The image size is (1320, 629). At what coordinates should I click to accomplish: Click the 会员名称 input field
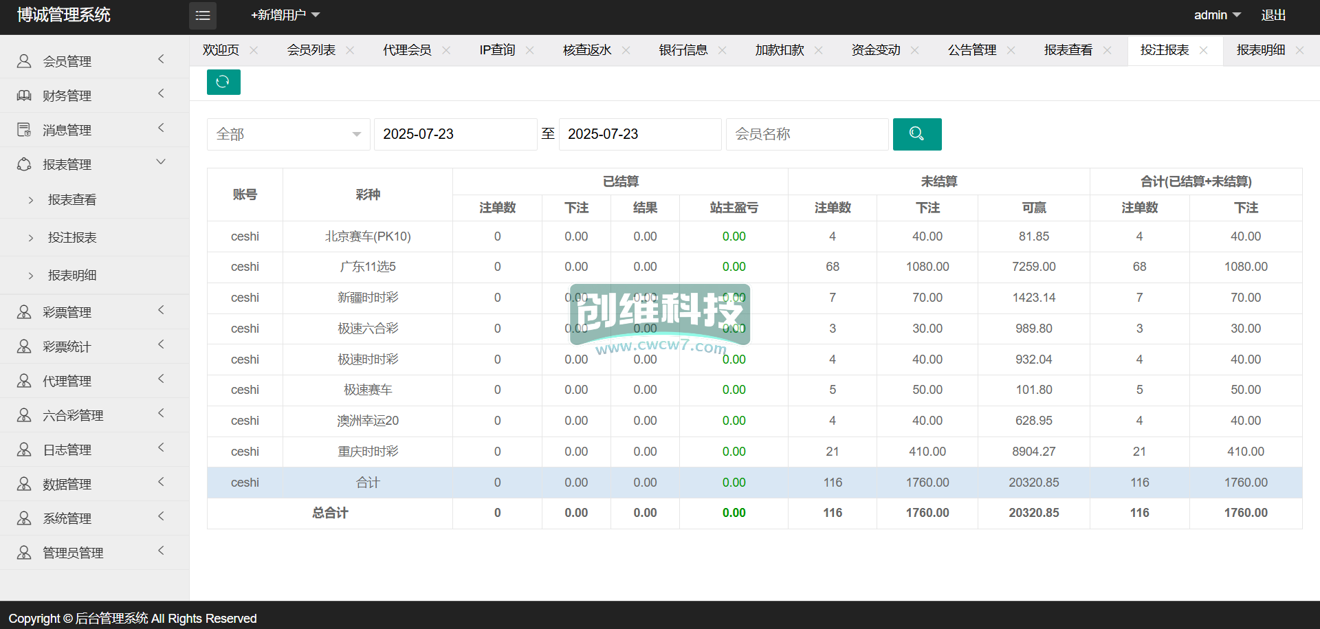point(807,134)
